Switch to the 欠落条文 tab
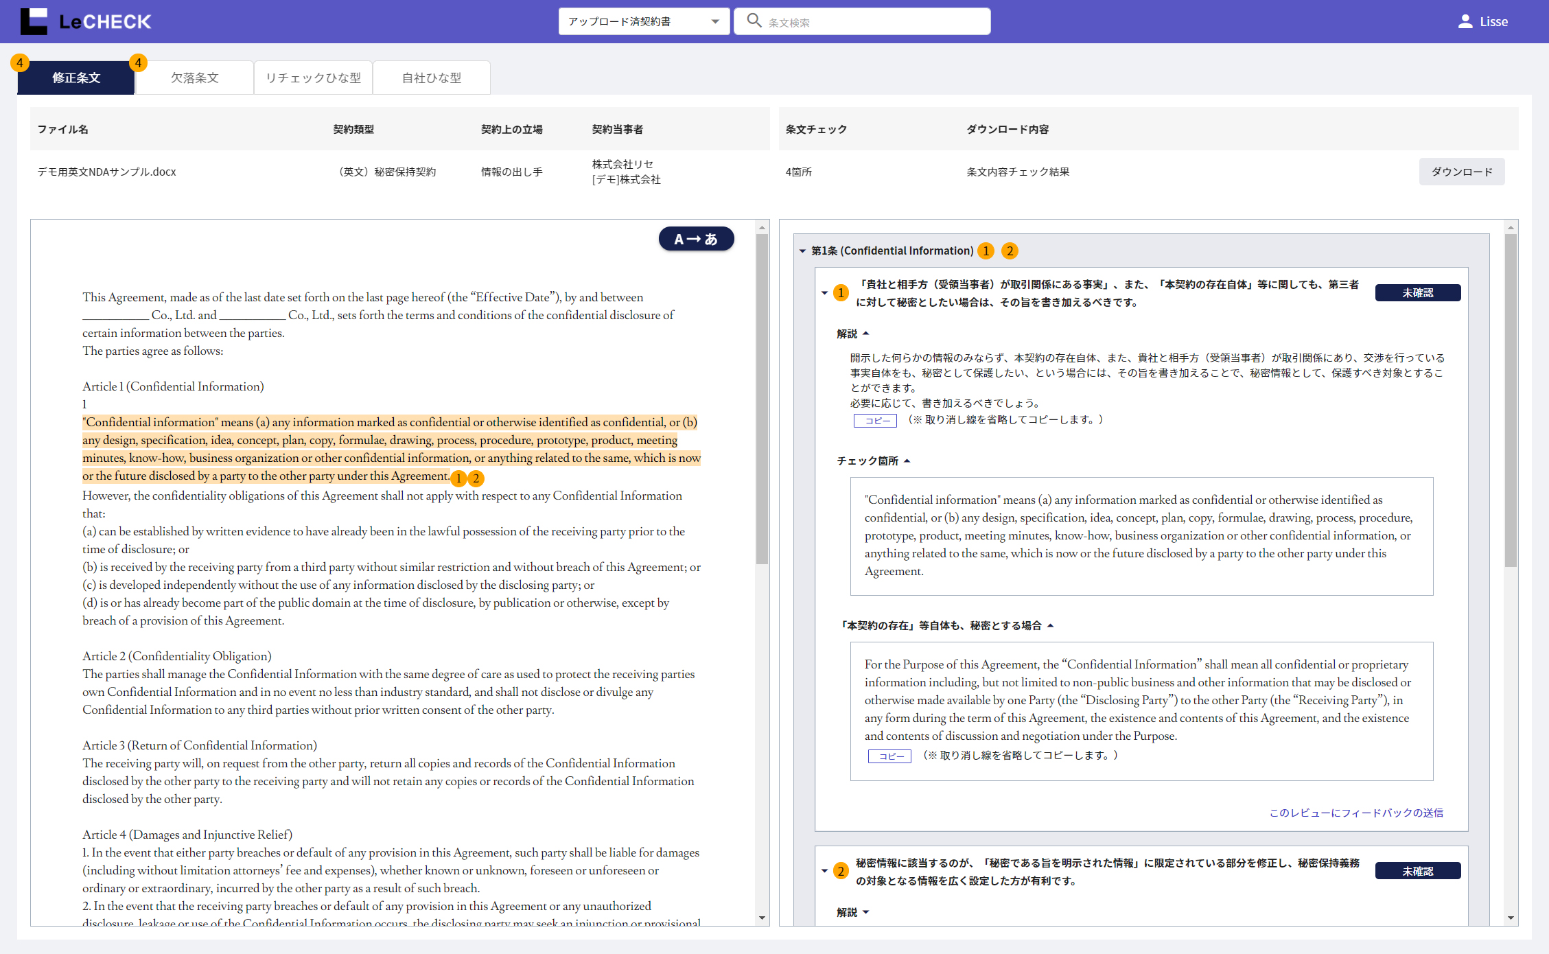 (194, 78)
